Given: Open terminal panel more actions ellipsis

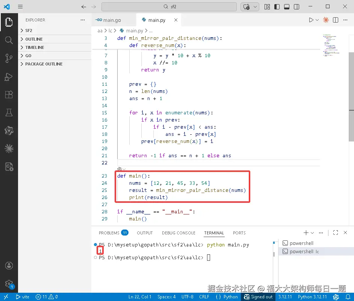Looking at the screenshot, I should coord(321,233).
